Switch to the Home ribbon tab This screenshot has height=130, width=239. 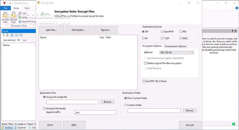pyautogui.click(x=16, y=8)
